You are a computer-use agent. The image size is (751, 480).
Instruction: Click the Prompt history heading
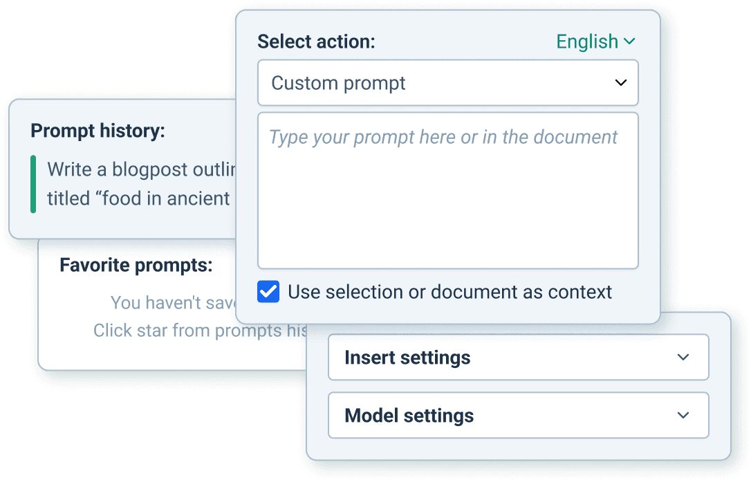(x=97, y=131)
